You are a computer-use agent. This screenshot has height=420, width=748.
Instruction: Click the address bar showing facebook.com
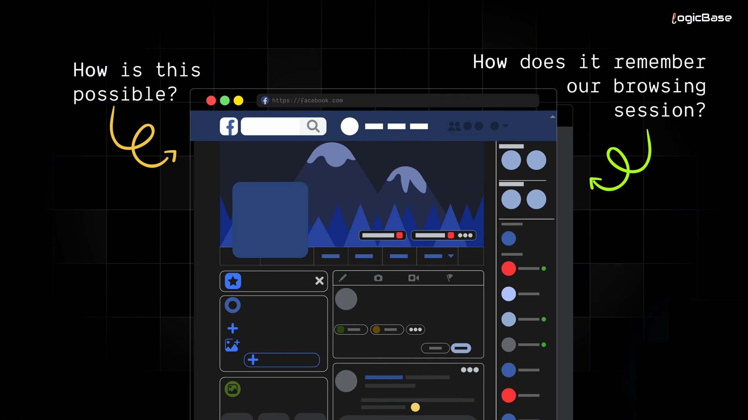[x=398, y=101]
